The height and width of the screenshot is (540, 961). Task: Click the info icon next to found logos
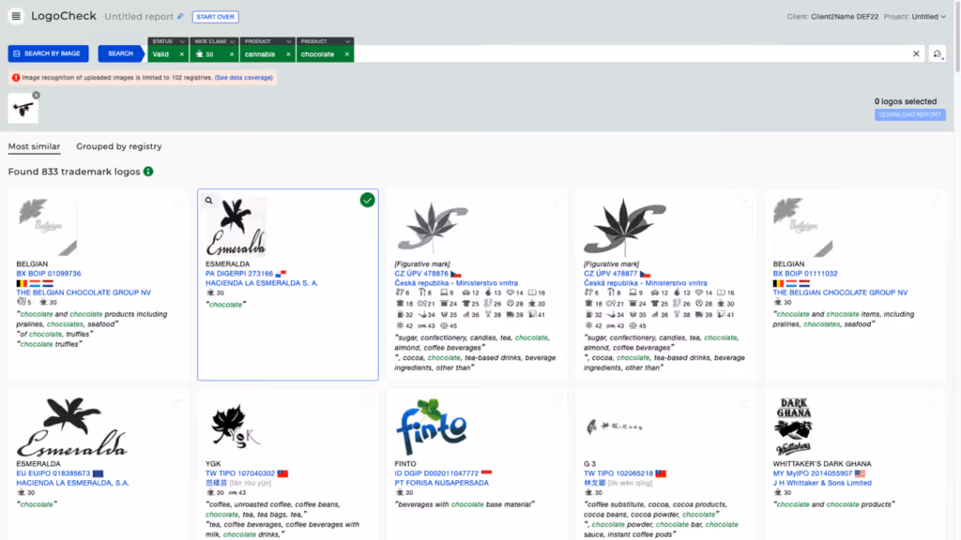coord(148,172)
